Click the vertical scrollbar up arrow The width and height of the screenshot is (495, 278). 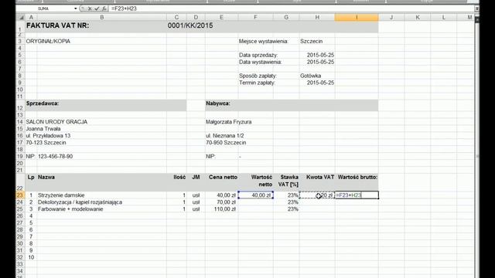point(477,19)
